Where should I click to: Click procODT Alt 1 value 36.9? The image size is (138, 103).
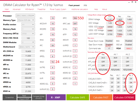coord(115,58)
